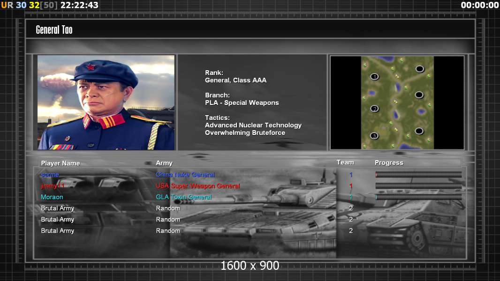The height and width of the screenshot is (281, 500).
Task: Click the Army column header
Action: pos(164,163)
